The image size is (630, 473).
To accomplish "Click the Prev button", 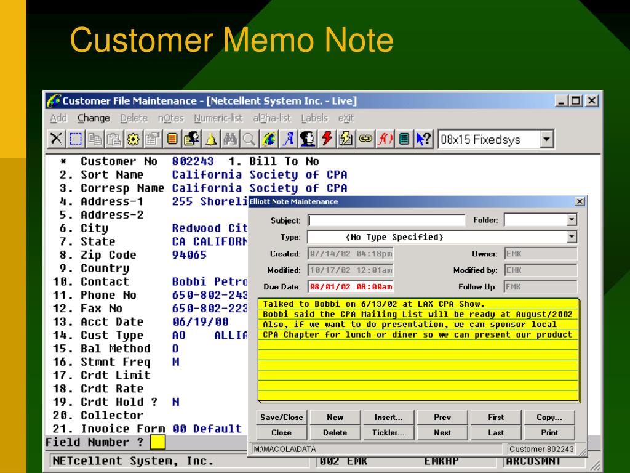I will coord(442,417).
